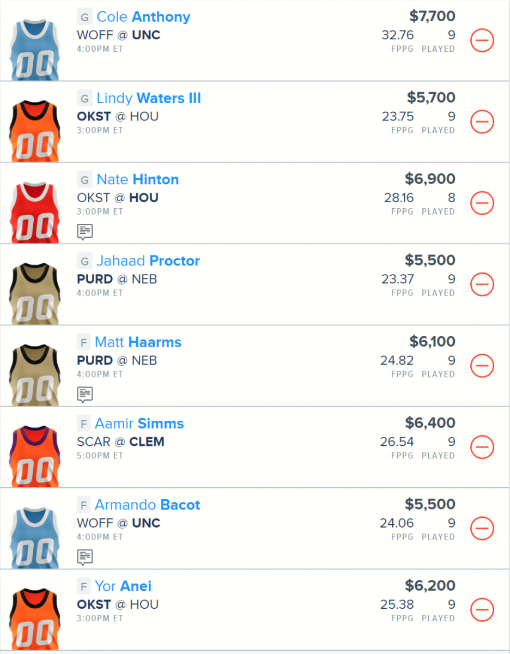View Matt Haarms player news note
This screenshot has width=510, height=654.
[x=85, y=394]
